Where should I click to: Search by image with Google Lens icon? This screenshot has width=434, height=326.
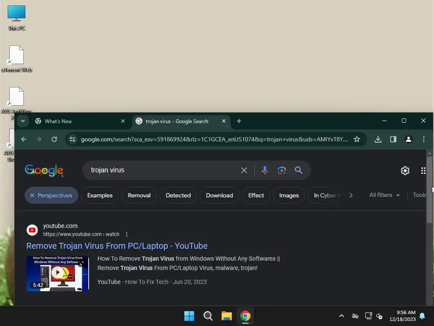point(281,170)
